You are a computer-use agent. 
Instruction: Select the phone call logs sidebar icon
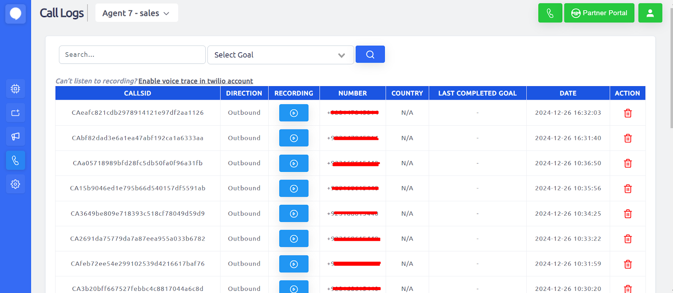click(x=16, y=160)
